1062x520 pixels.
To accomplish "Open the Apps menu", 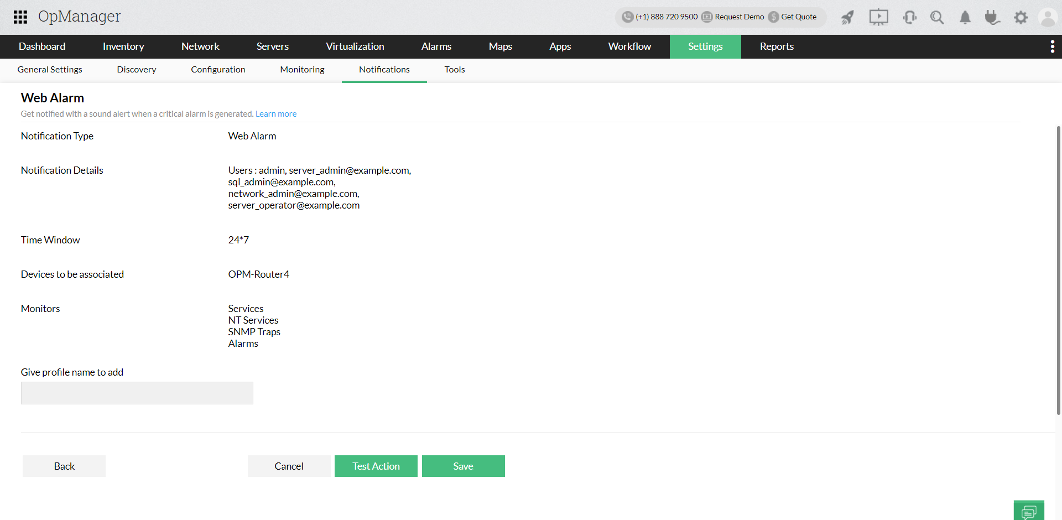I will pyautogui.click(x=560, y=46).
